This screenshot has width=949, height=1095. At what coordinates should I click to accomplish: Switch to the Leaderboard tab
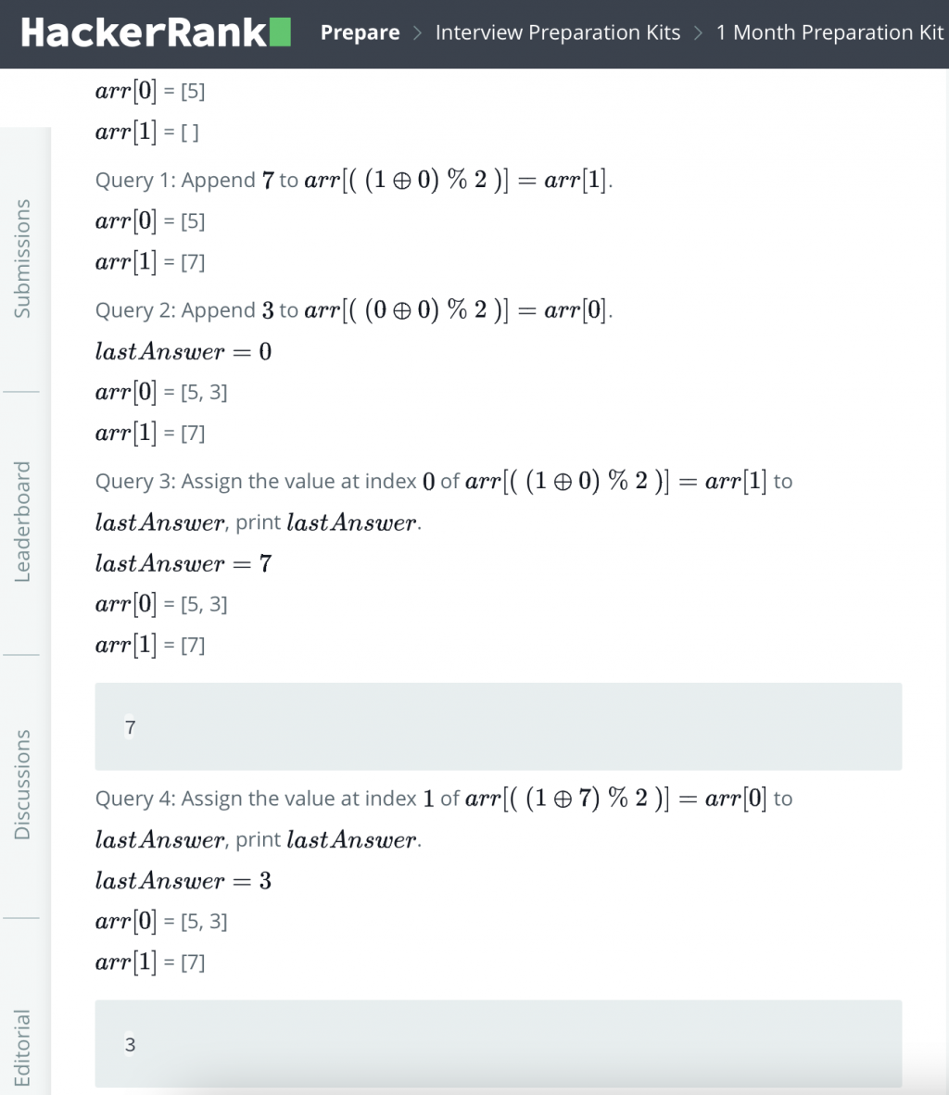(x=22, y=522)
